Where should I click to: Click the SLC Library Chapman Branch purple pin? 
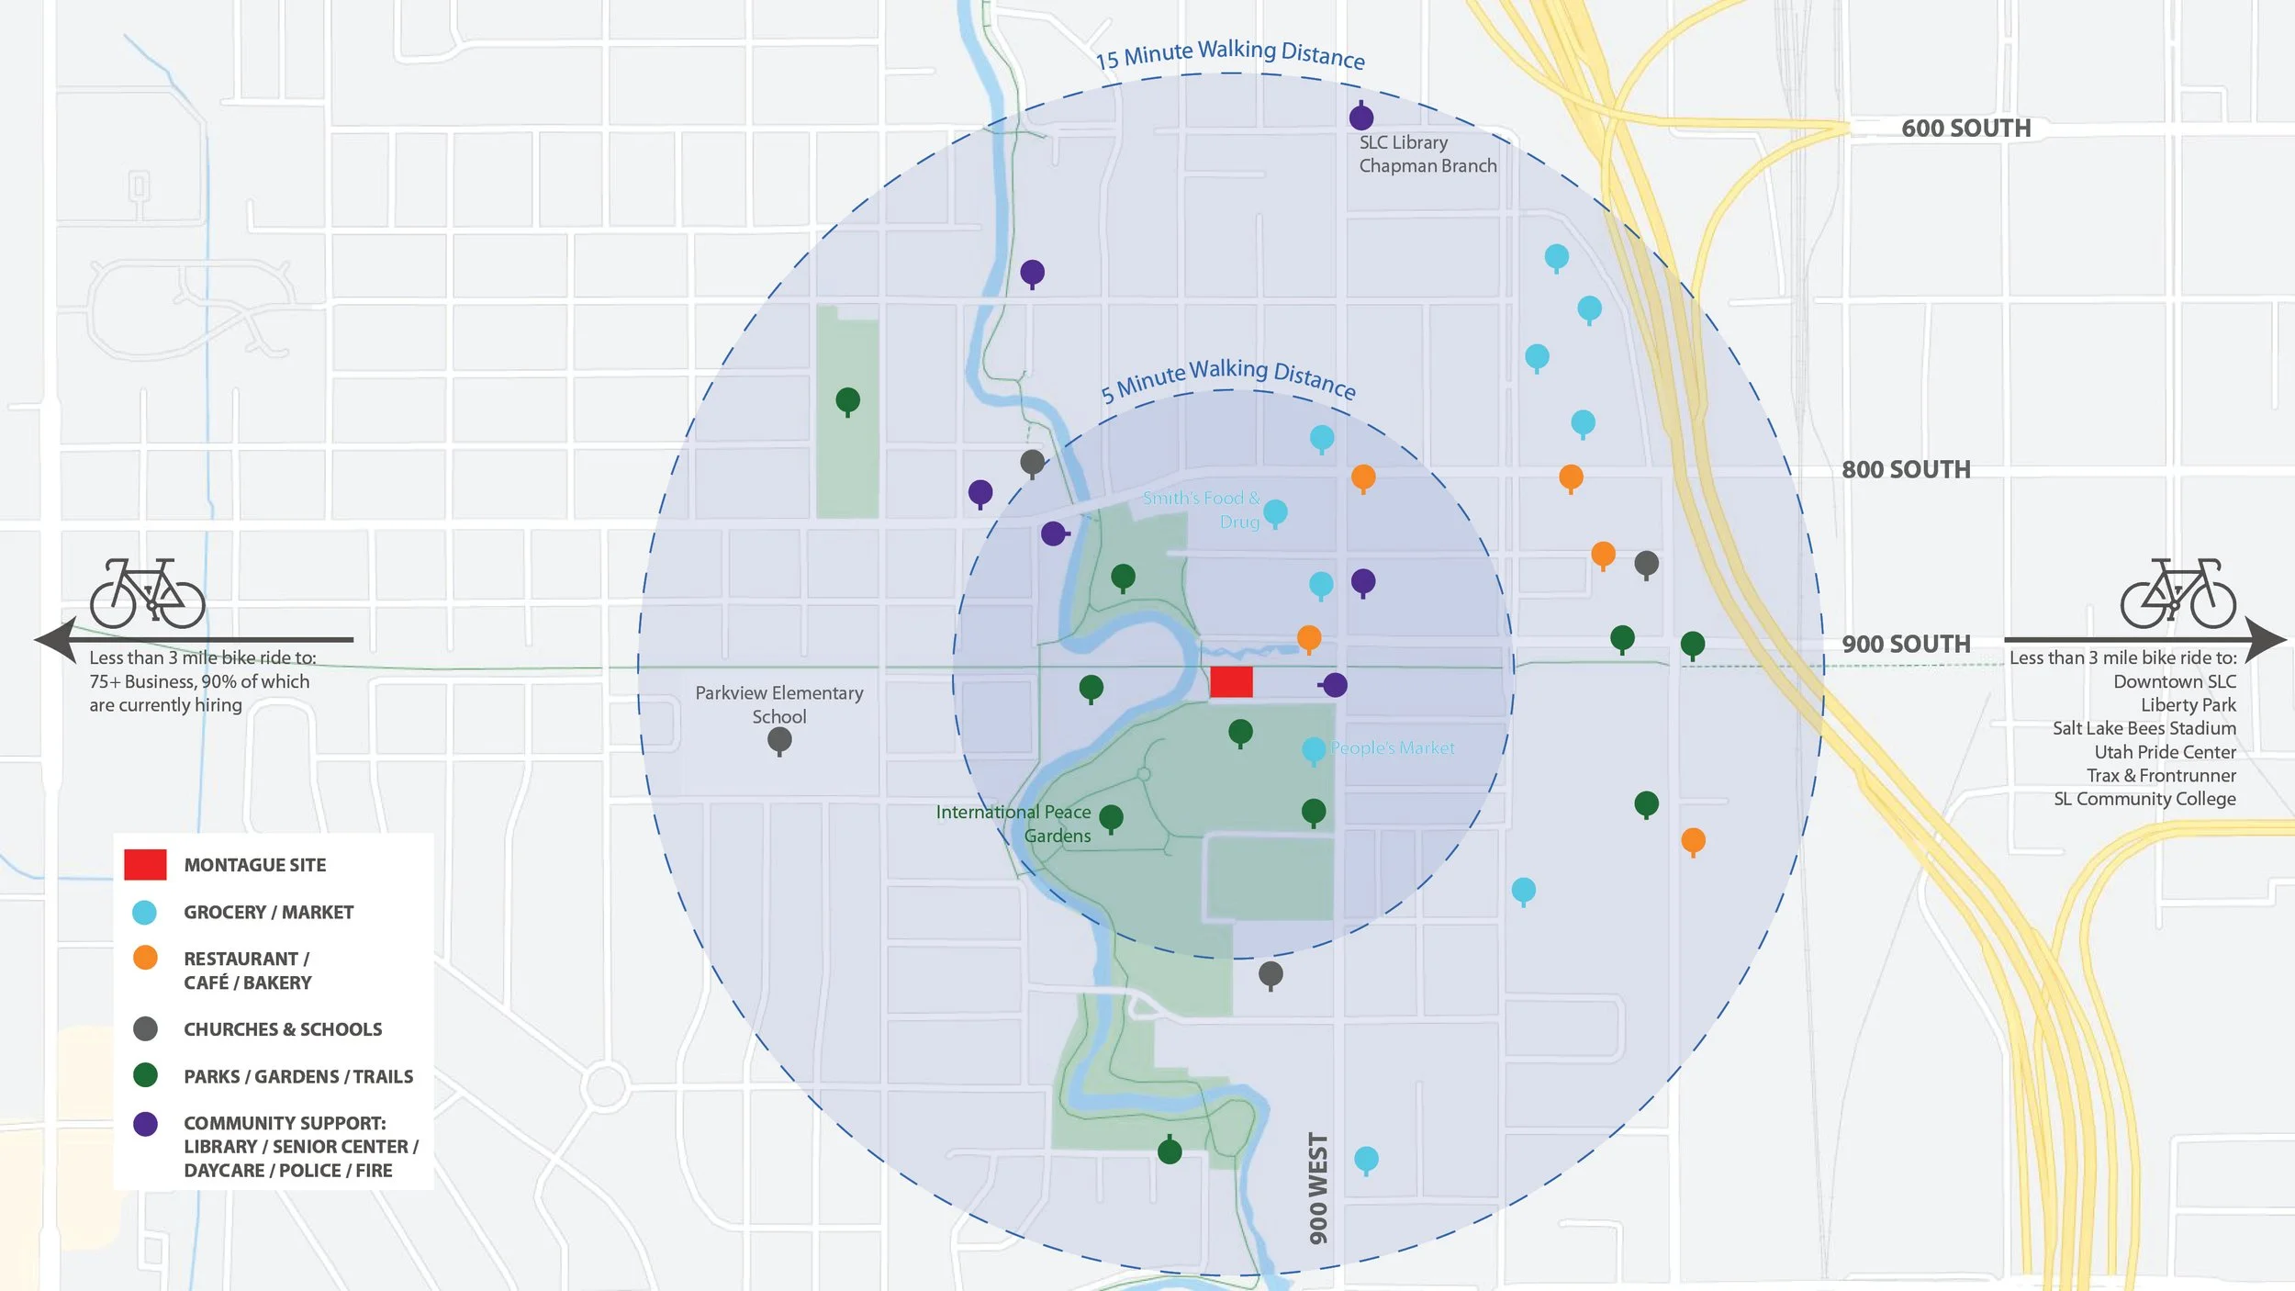click(x=1360, y=118)
